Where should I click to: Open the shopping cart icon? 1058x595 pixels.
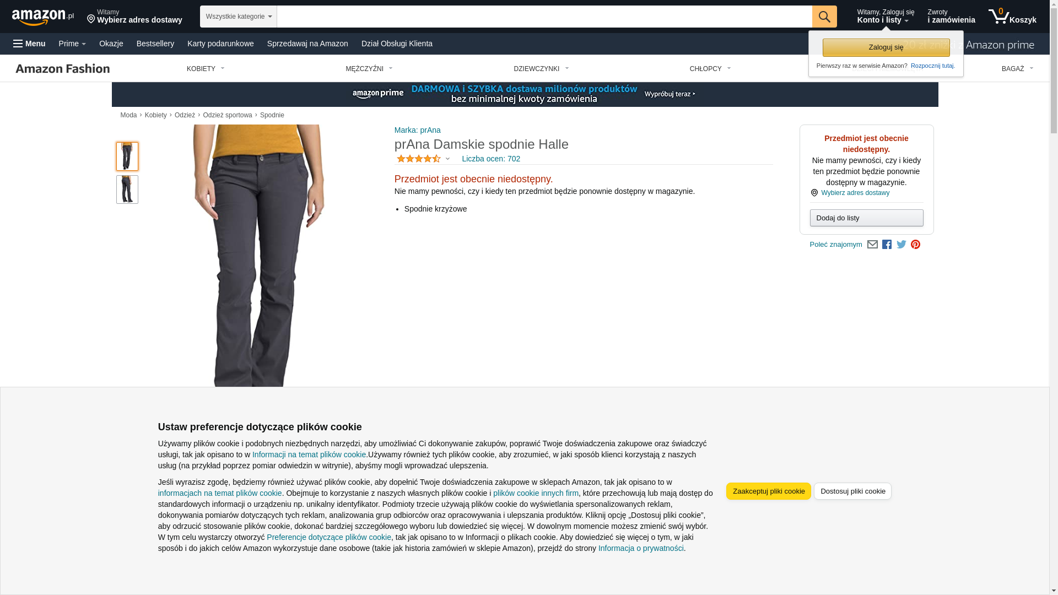(1012, 17)
